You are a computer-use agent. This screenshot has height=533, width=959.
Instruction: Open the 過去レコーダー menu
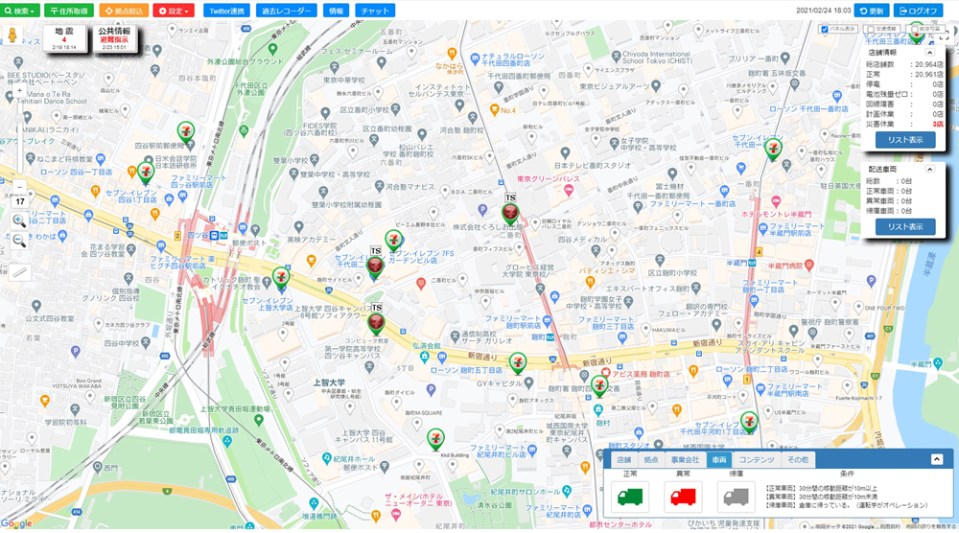[x=286, y=11]
